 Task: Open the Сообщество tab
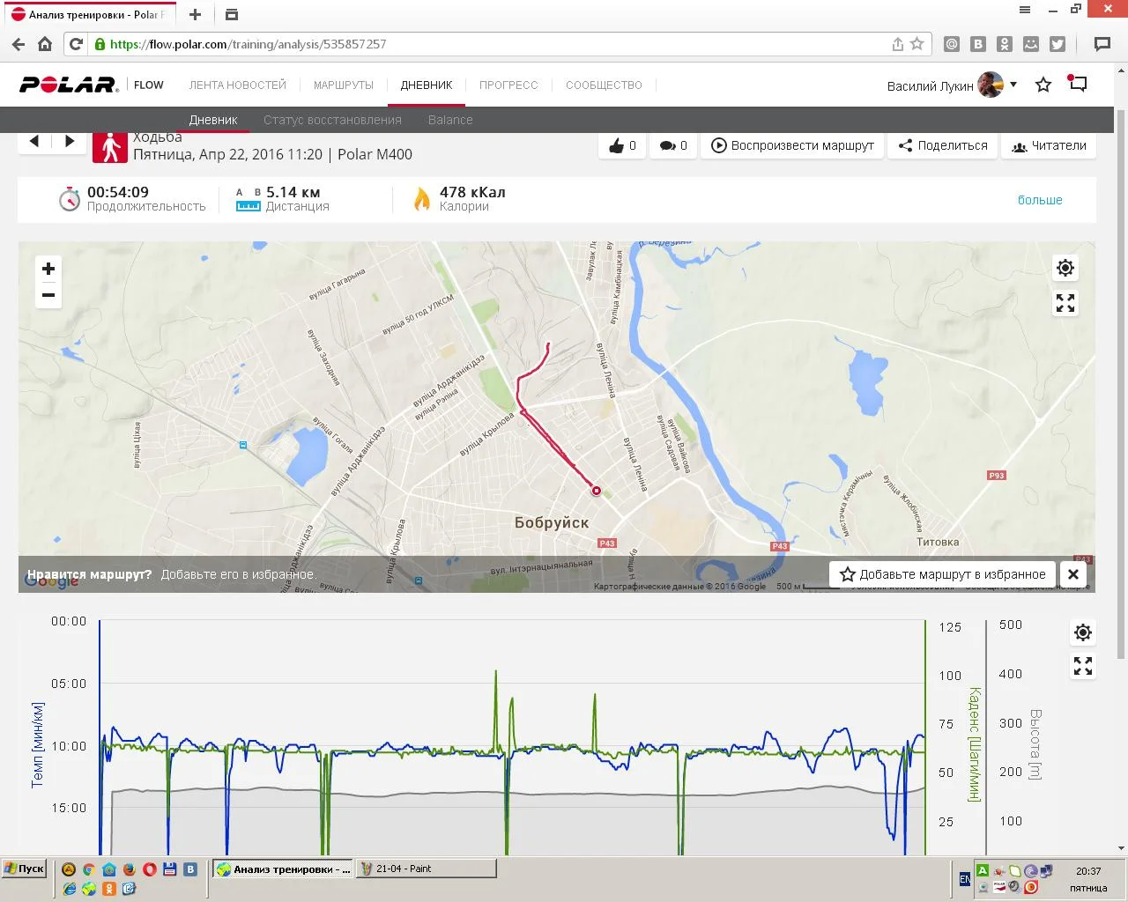coord(604,85)
